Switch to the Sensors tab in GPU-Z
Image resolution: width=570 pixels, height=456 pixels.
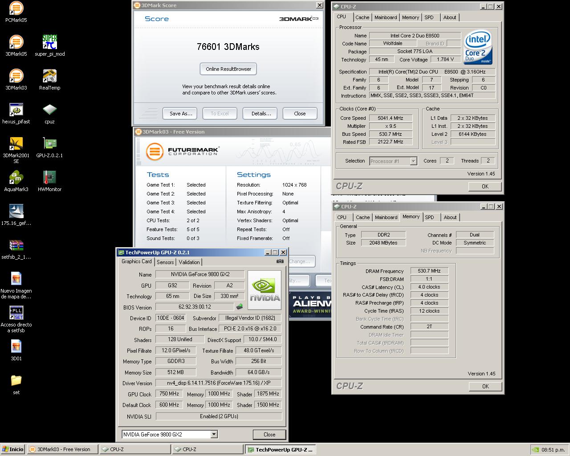point(165,262)
